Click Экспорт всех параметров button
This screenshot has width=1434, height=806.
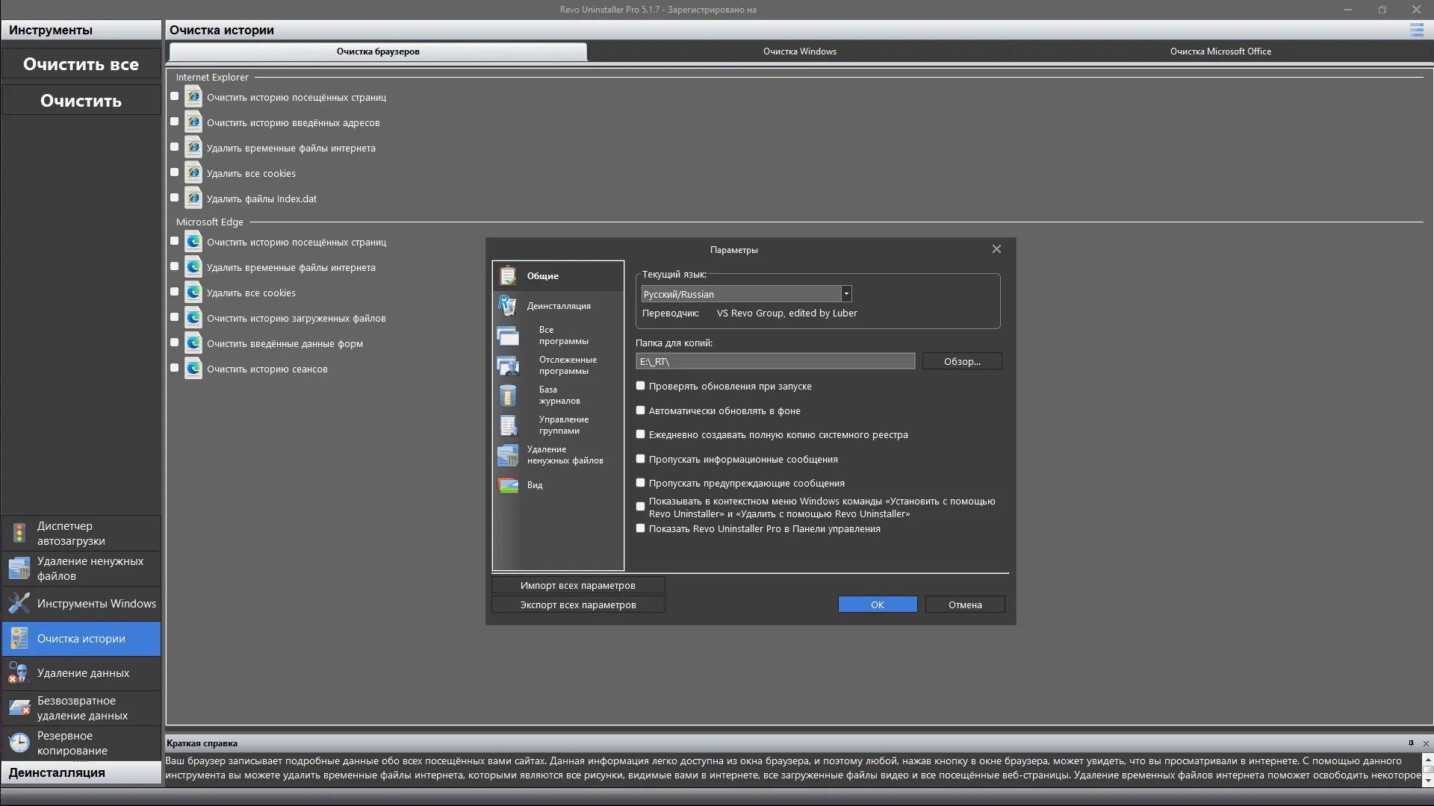[x=578, y=604]
